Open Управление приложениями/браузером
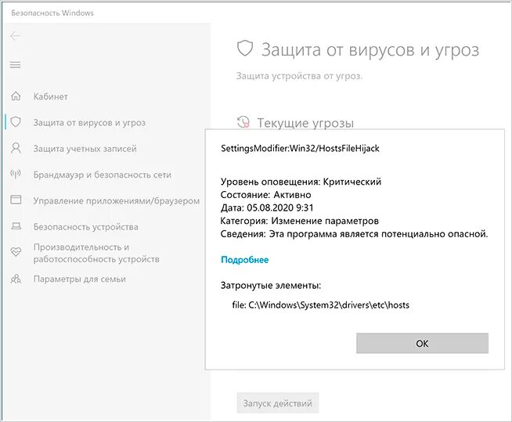Image resolution: width=512 pixels, height=422 pixels. point(116,200)
